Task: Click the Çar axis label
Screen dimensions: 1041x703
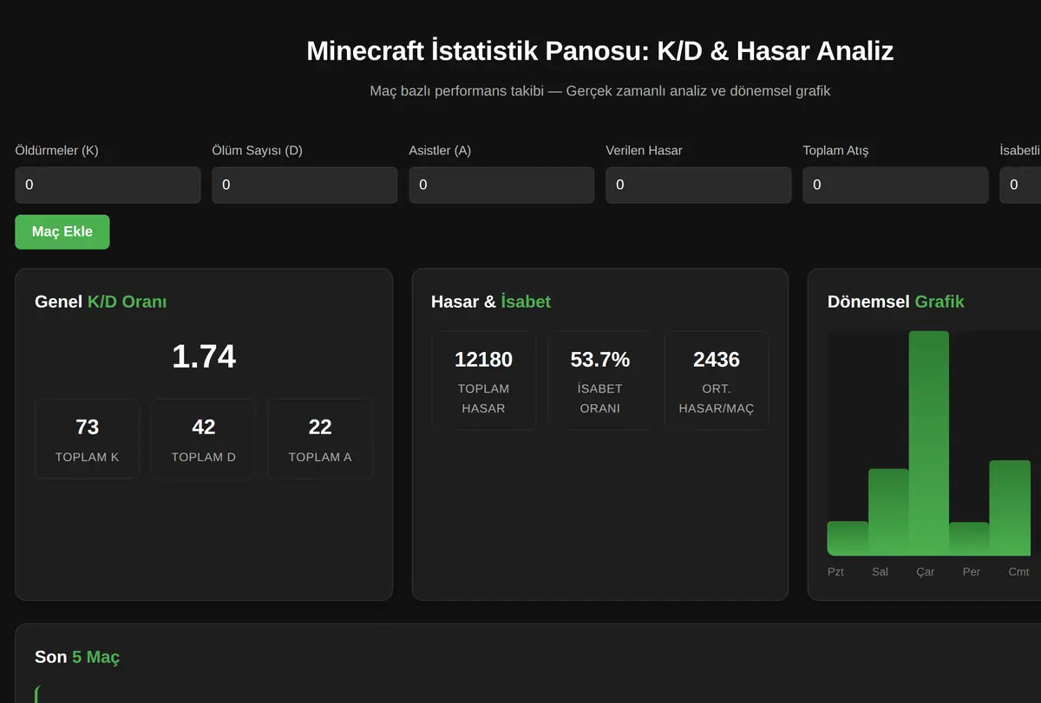Action: pyautogui.click(x=926, y=572)
